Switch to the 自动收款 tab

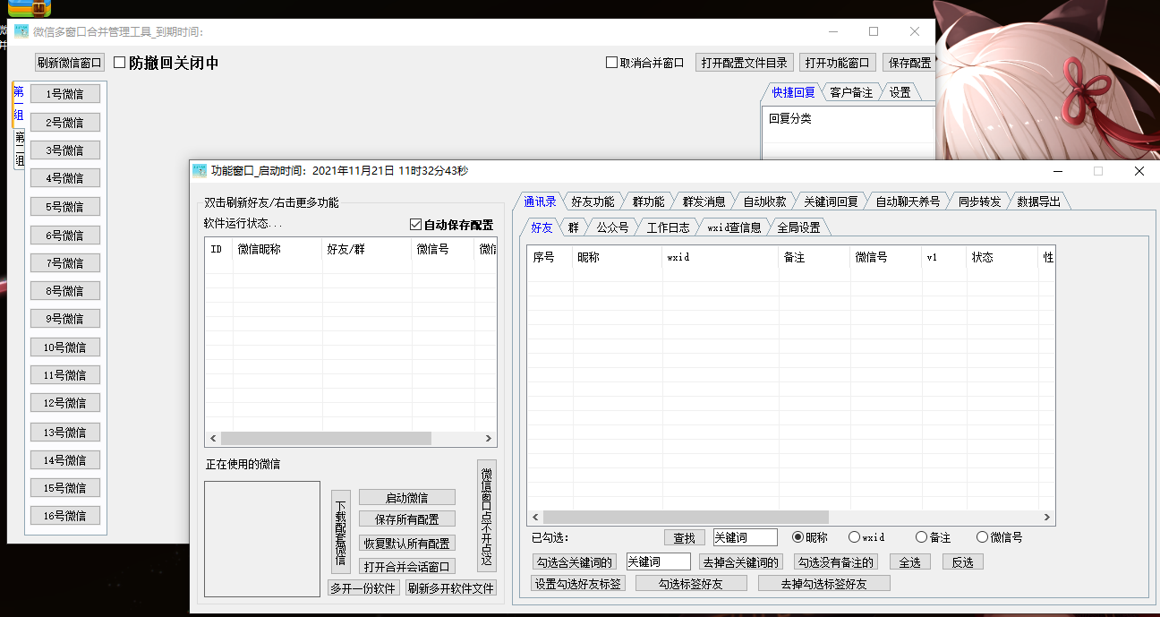(764, 201)
